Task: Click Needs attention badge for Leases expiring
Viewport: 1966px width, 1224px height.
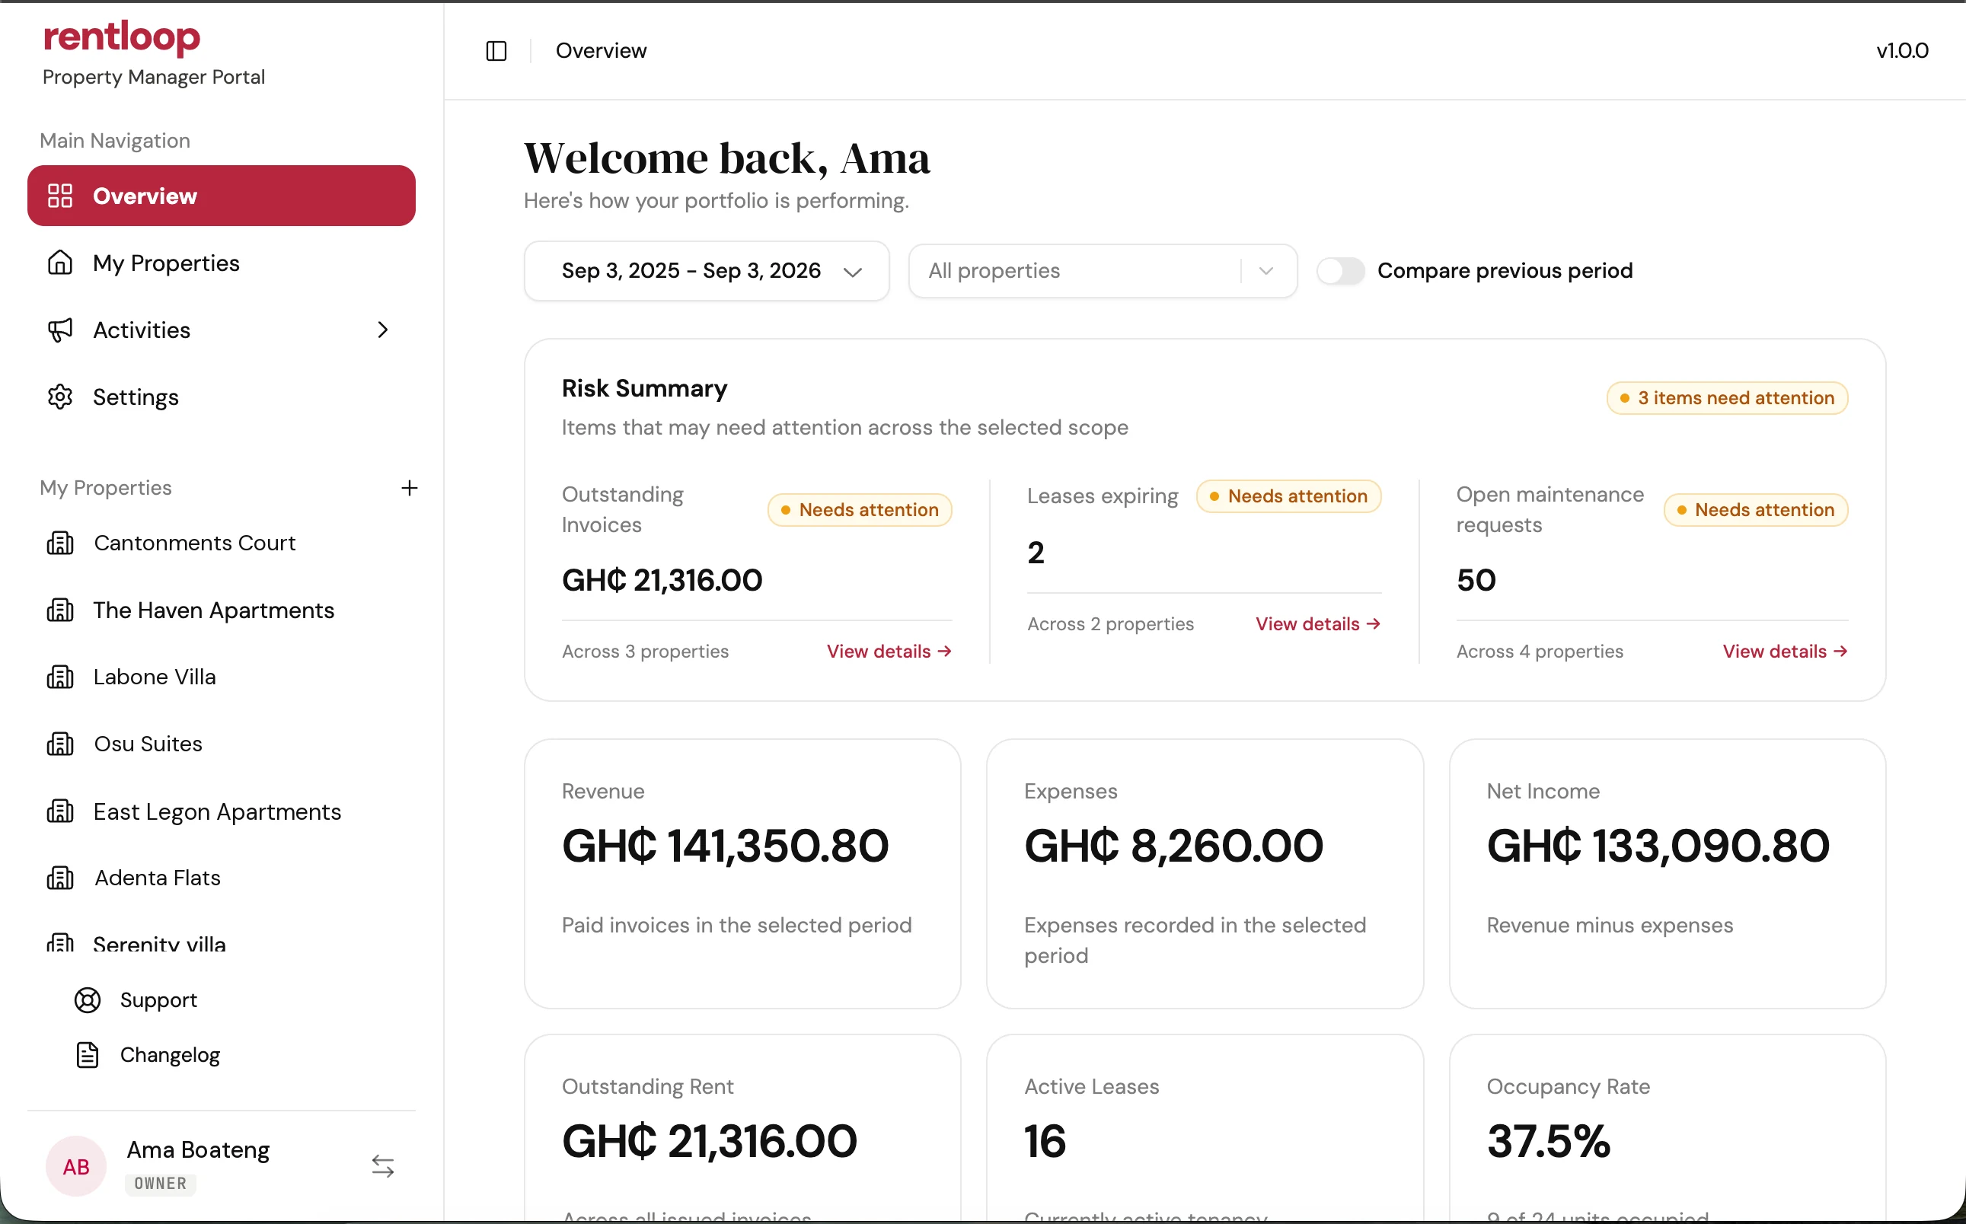Action: tap(1289, 496)
